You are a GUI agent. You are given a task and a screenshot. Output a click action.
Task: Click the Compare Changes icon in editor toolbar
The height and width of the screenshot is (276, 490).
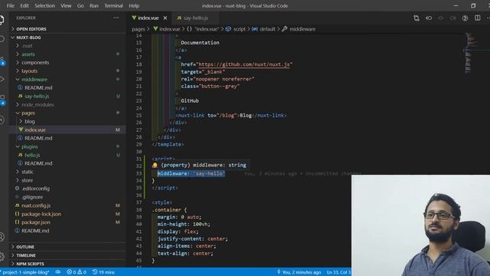[x=416, y=18]
